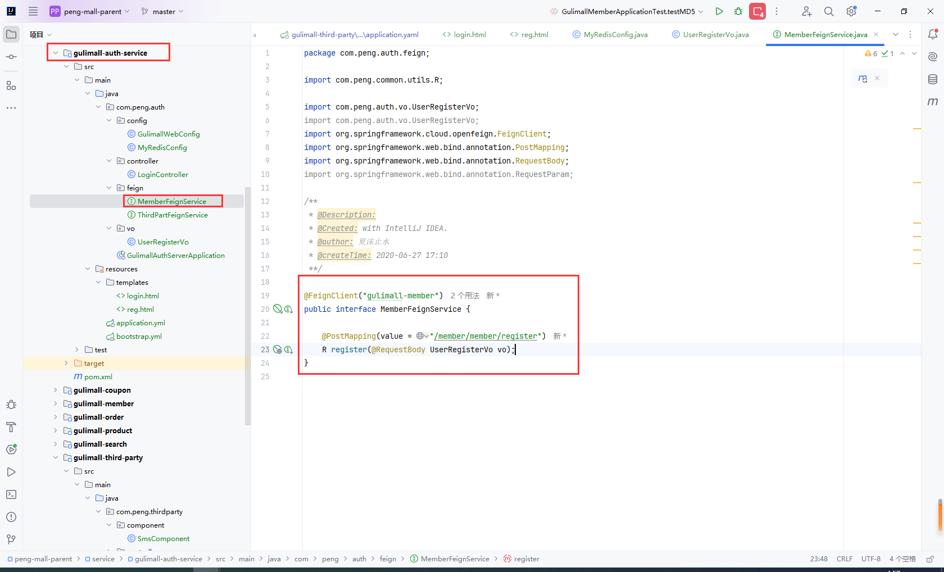The image size is (944, 572).
Task: Click '2 个用法' usages hint
Action: 465,296
